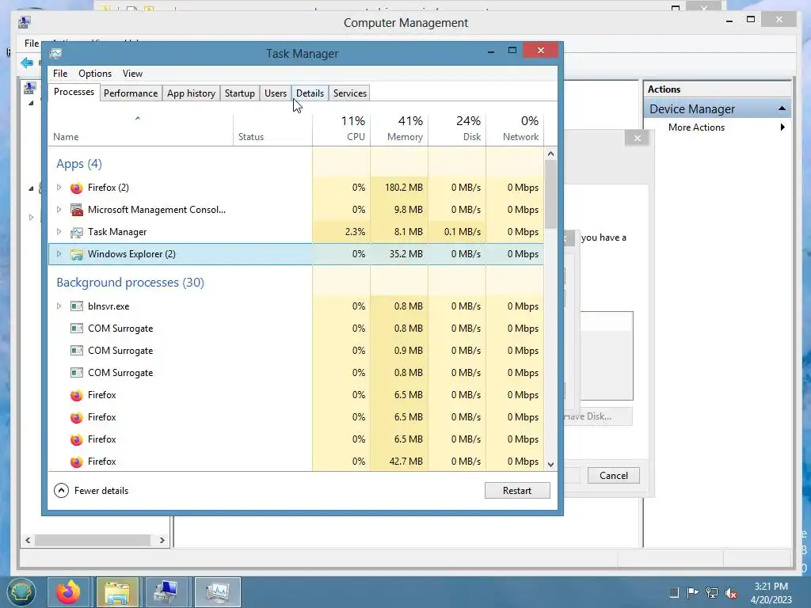This screenshot has width=811, height=608.
Task: Switch to the Startup tab
Action: (239, 93)
